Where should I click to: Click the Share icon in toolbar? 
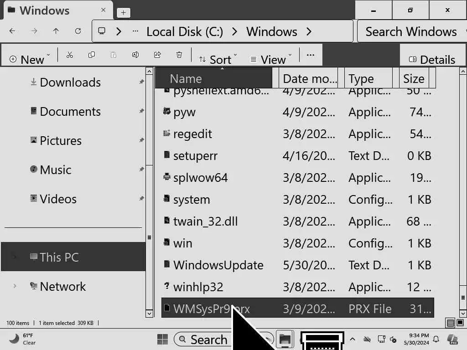tap(157, 55)
